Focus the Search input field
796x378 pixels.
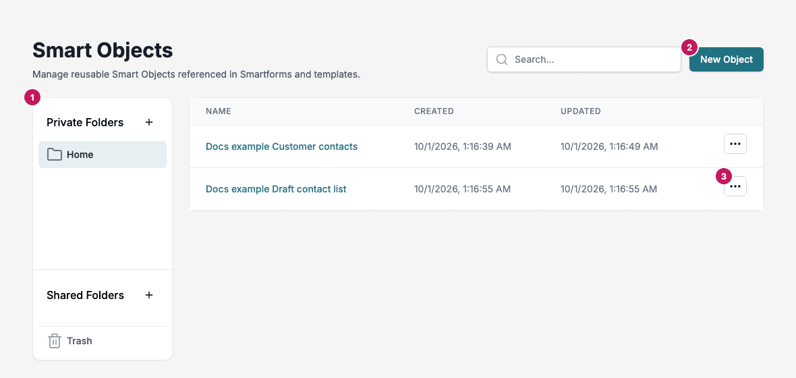click(584, 59)
